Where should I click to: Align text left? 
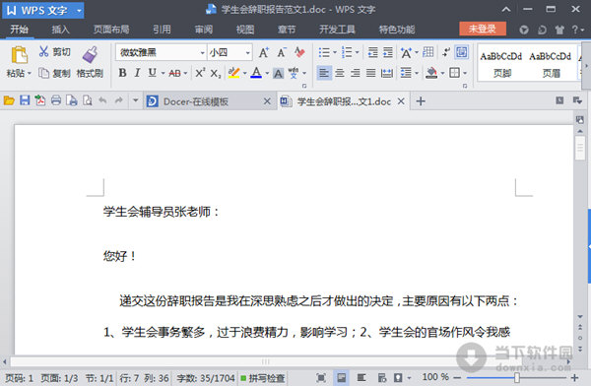(x=324, y=73)
